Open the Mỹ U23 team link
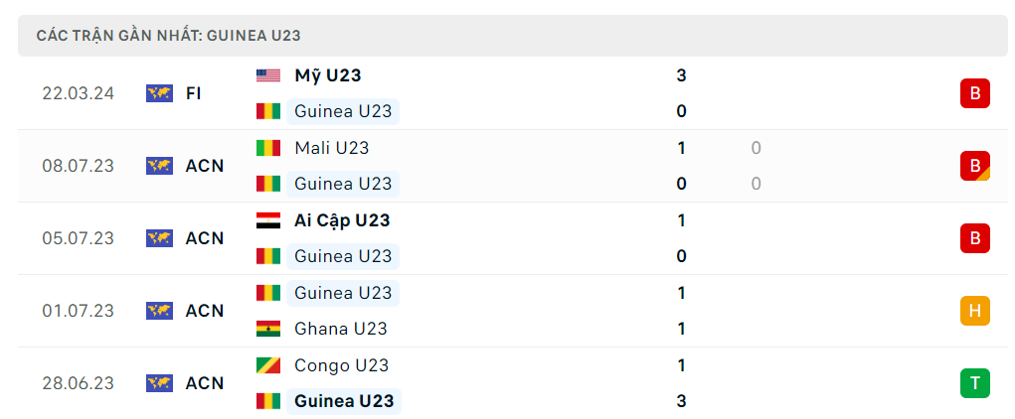 pos(328,75)
